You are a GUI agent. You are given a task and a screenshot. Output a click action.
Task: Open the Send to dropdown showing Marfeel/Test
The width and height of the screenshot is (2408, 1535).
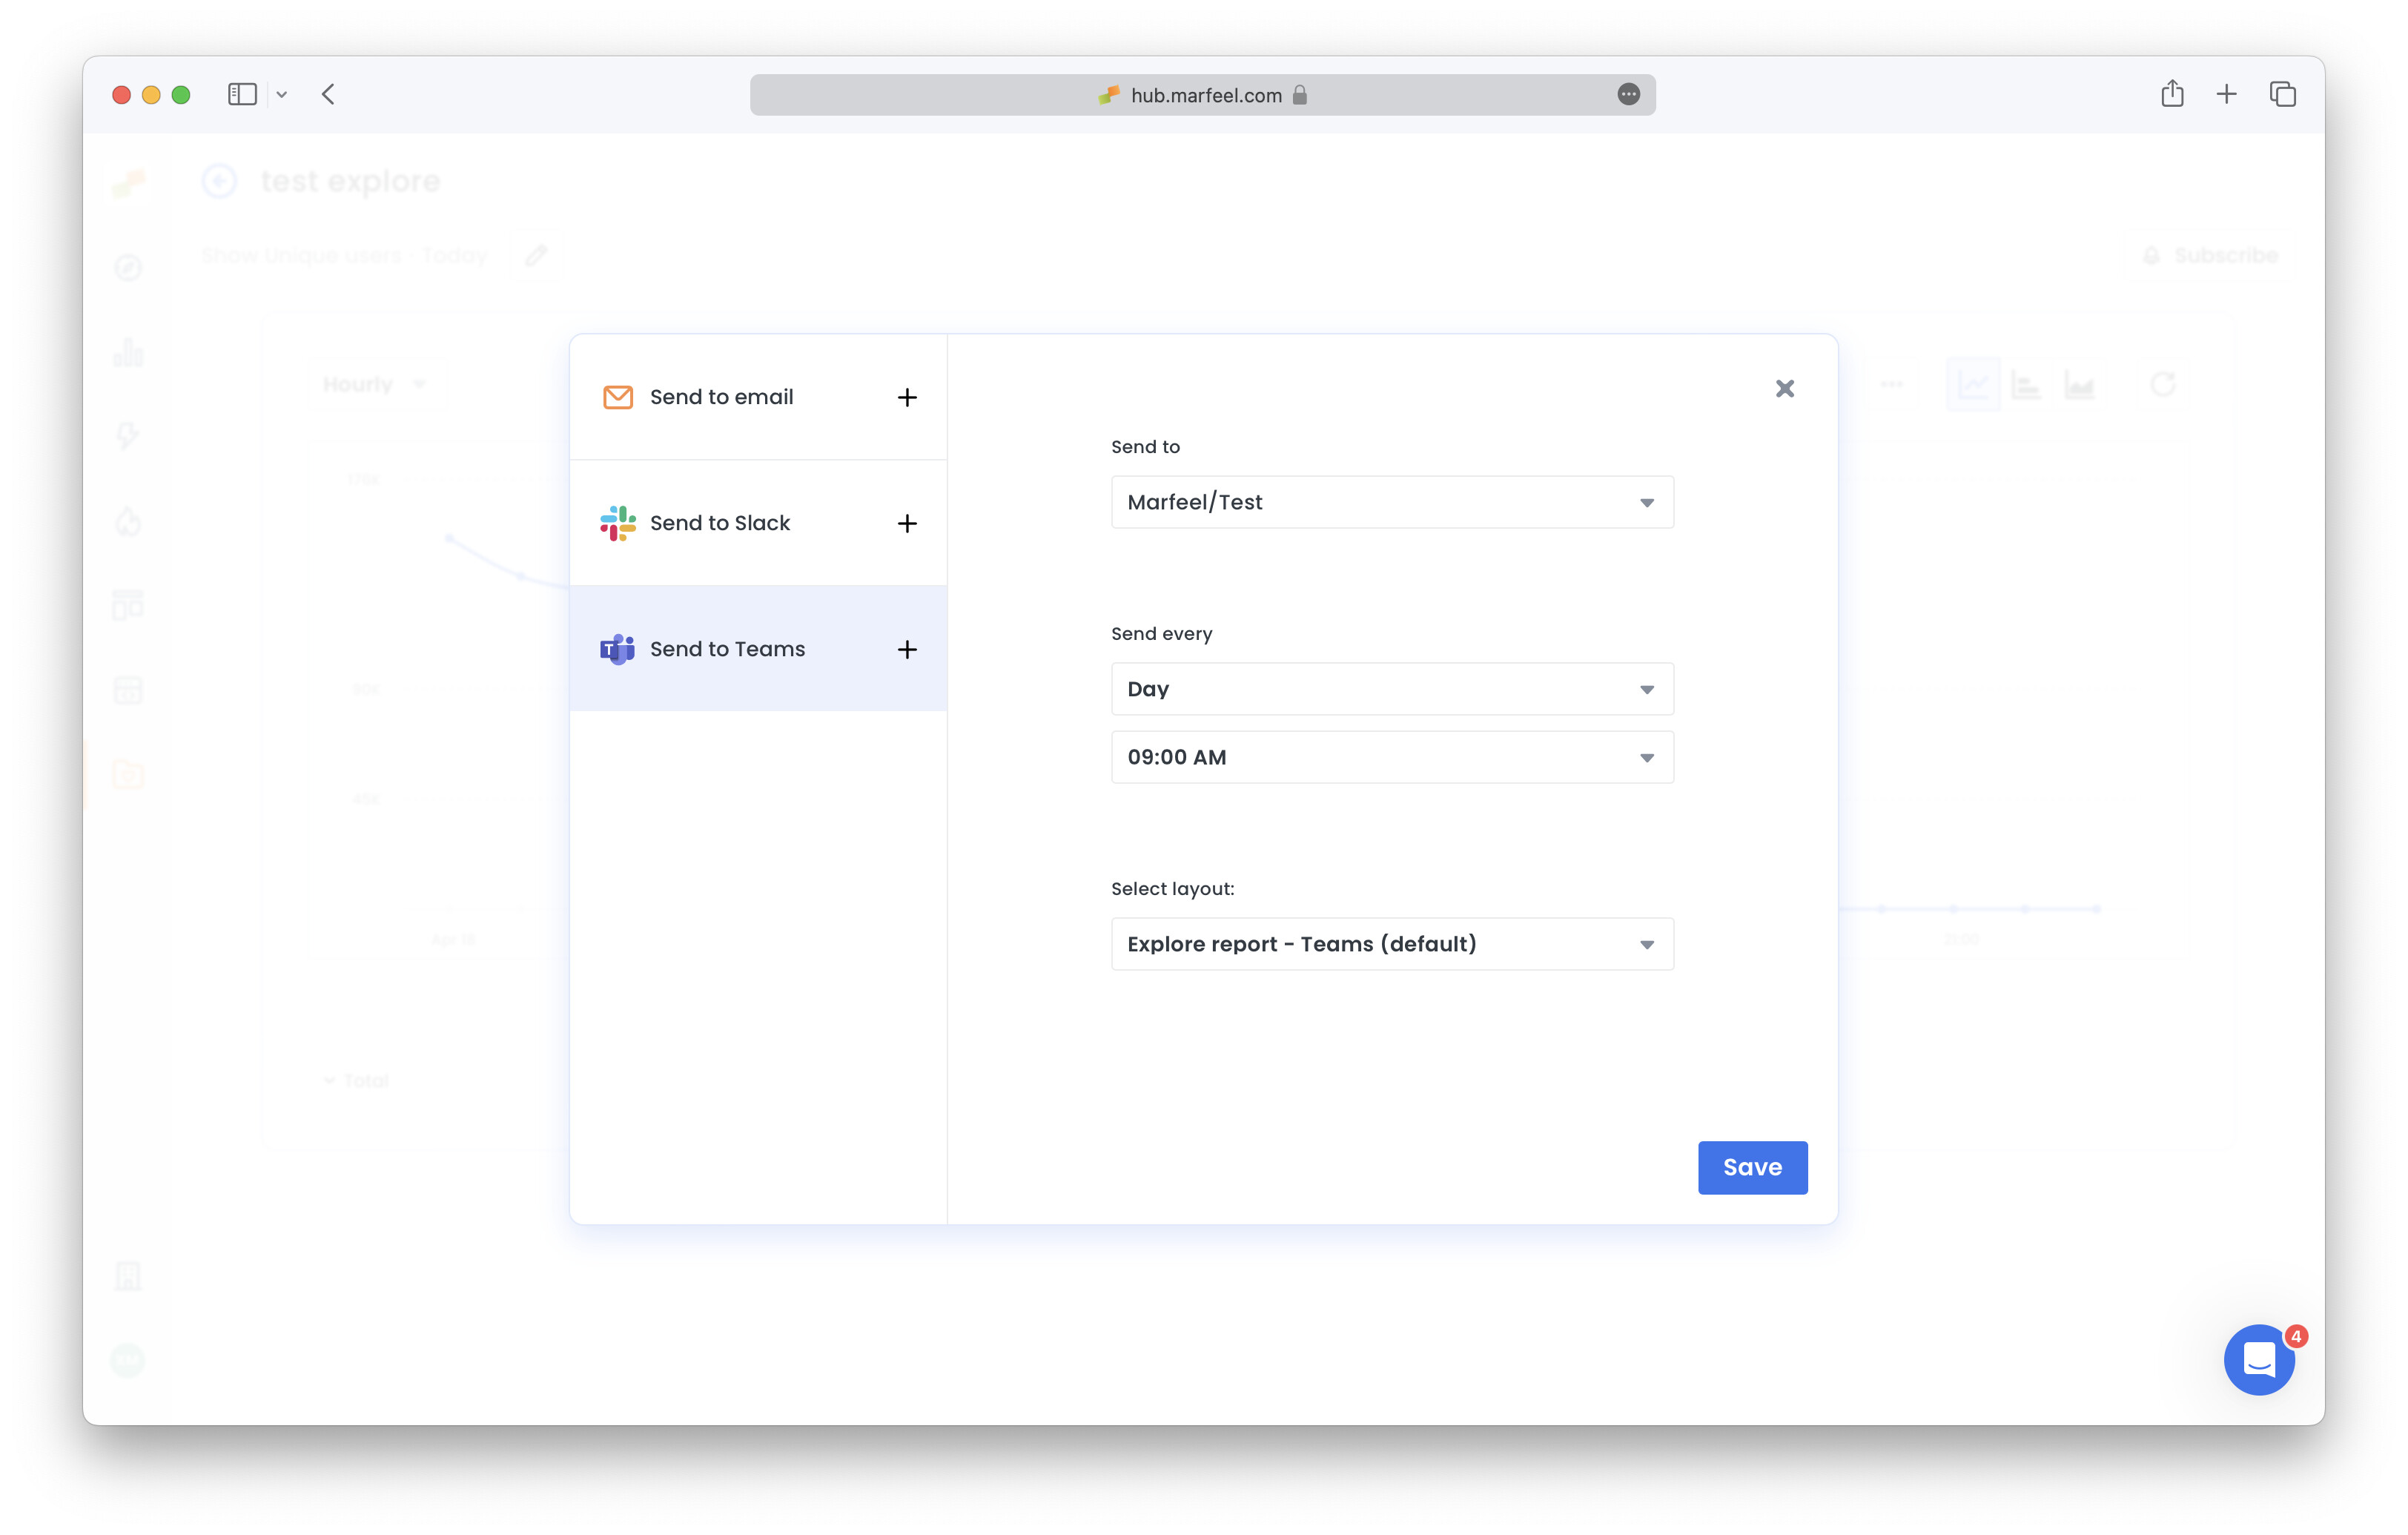point(1391,502)
